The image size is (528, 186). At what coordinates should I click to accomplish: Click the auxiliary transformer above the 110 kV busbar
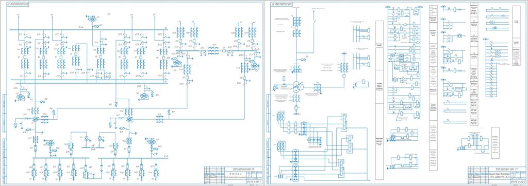point(91,20)
